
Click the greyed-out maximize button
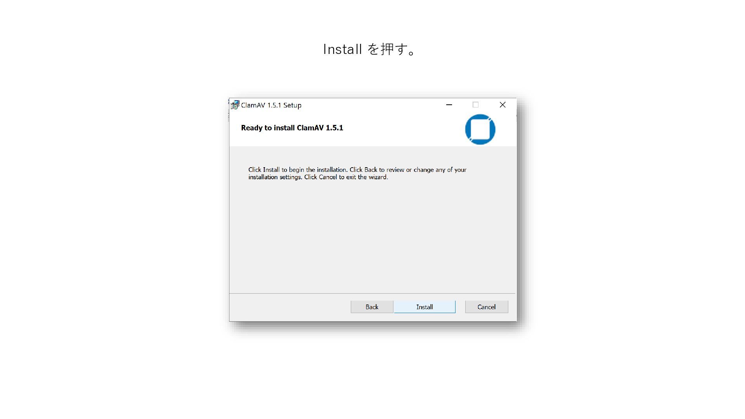(475, 105)
